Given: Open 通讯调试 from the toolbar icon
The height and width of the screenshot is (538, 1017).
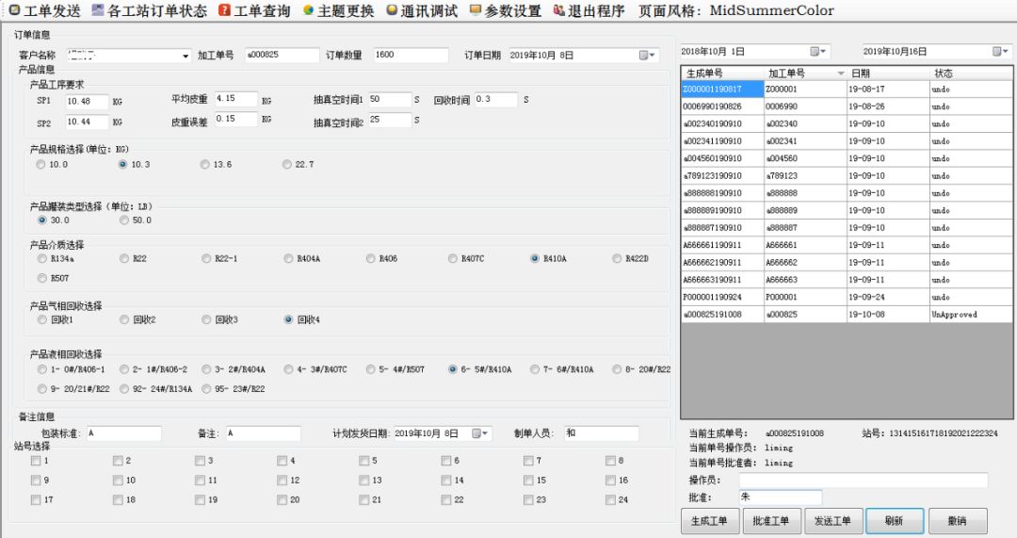Looking at the screenshot, I should [x=392, y=11].
